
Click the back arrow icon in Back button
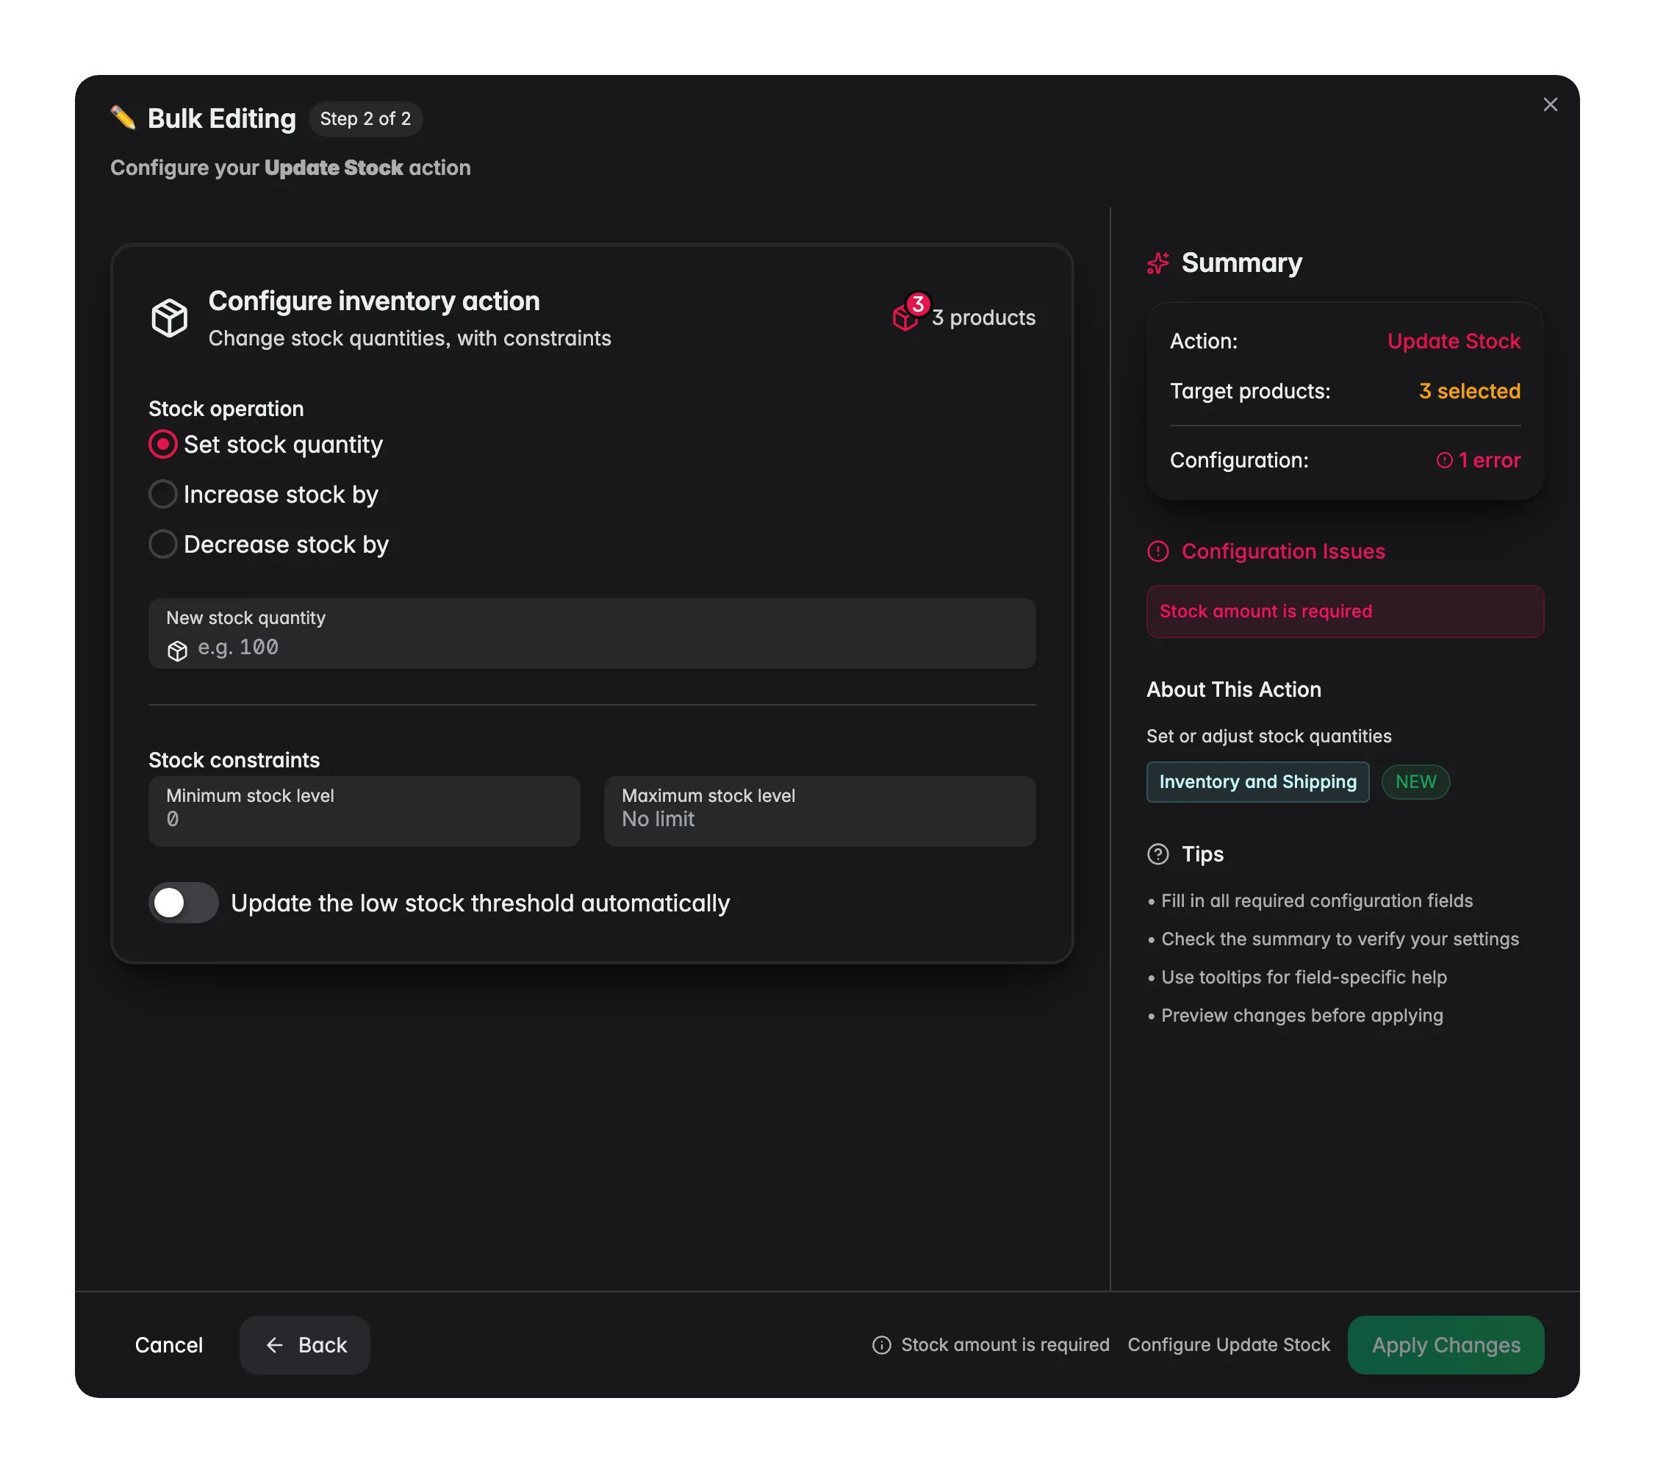[x=274, y=1345]
